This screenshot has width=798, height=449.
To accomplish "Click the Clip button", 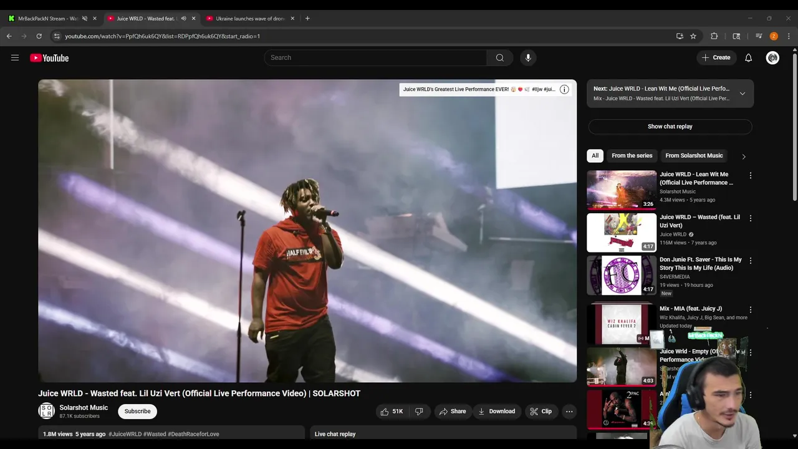I will pos(541,412).
